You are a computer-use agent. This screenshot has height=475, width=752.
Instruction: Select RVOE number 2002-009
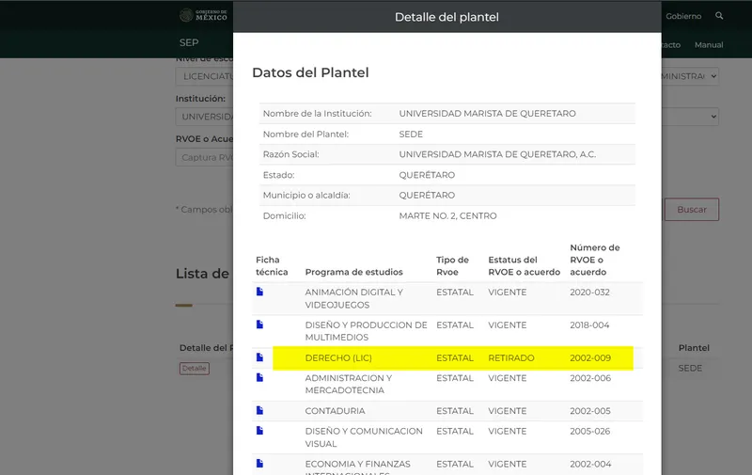click(x=590, y=358)
